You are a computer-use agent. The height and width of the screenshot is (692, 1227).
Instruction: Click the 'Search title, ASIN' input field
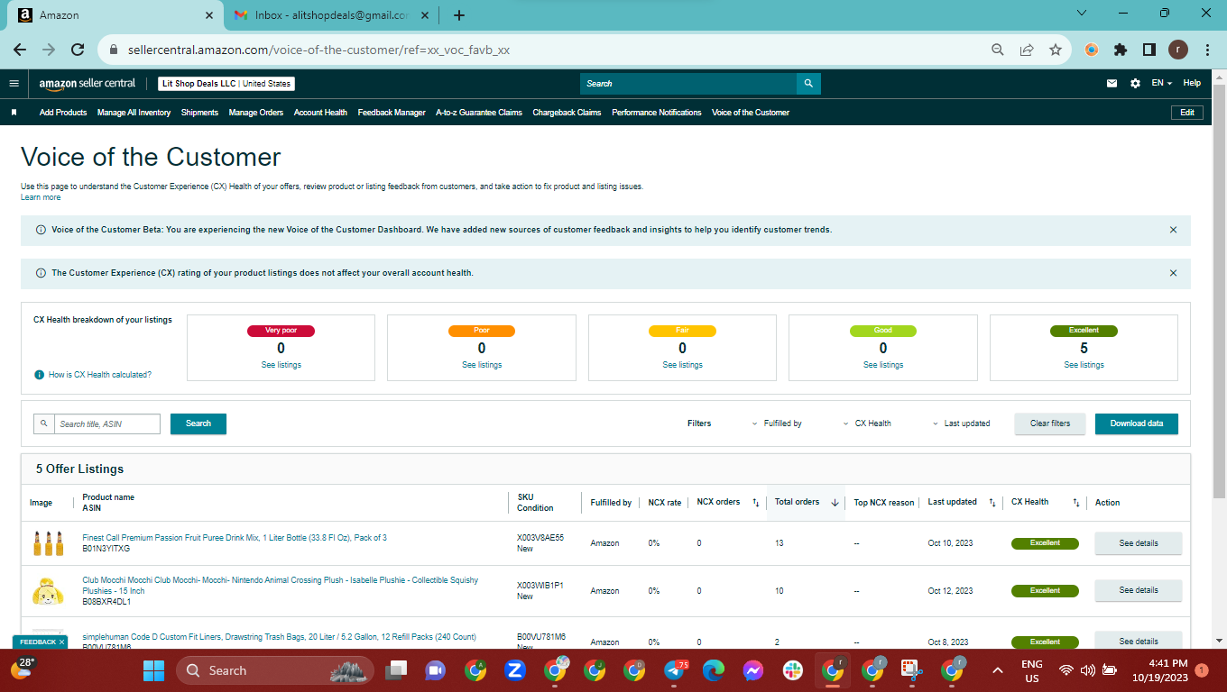107,423
